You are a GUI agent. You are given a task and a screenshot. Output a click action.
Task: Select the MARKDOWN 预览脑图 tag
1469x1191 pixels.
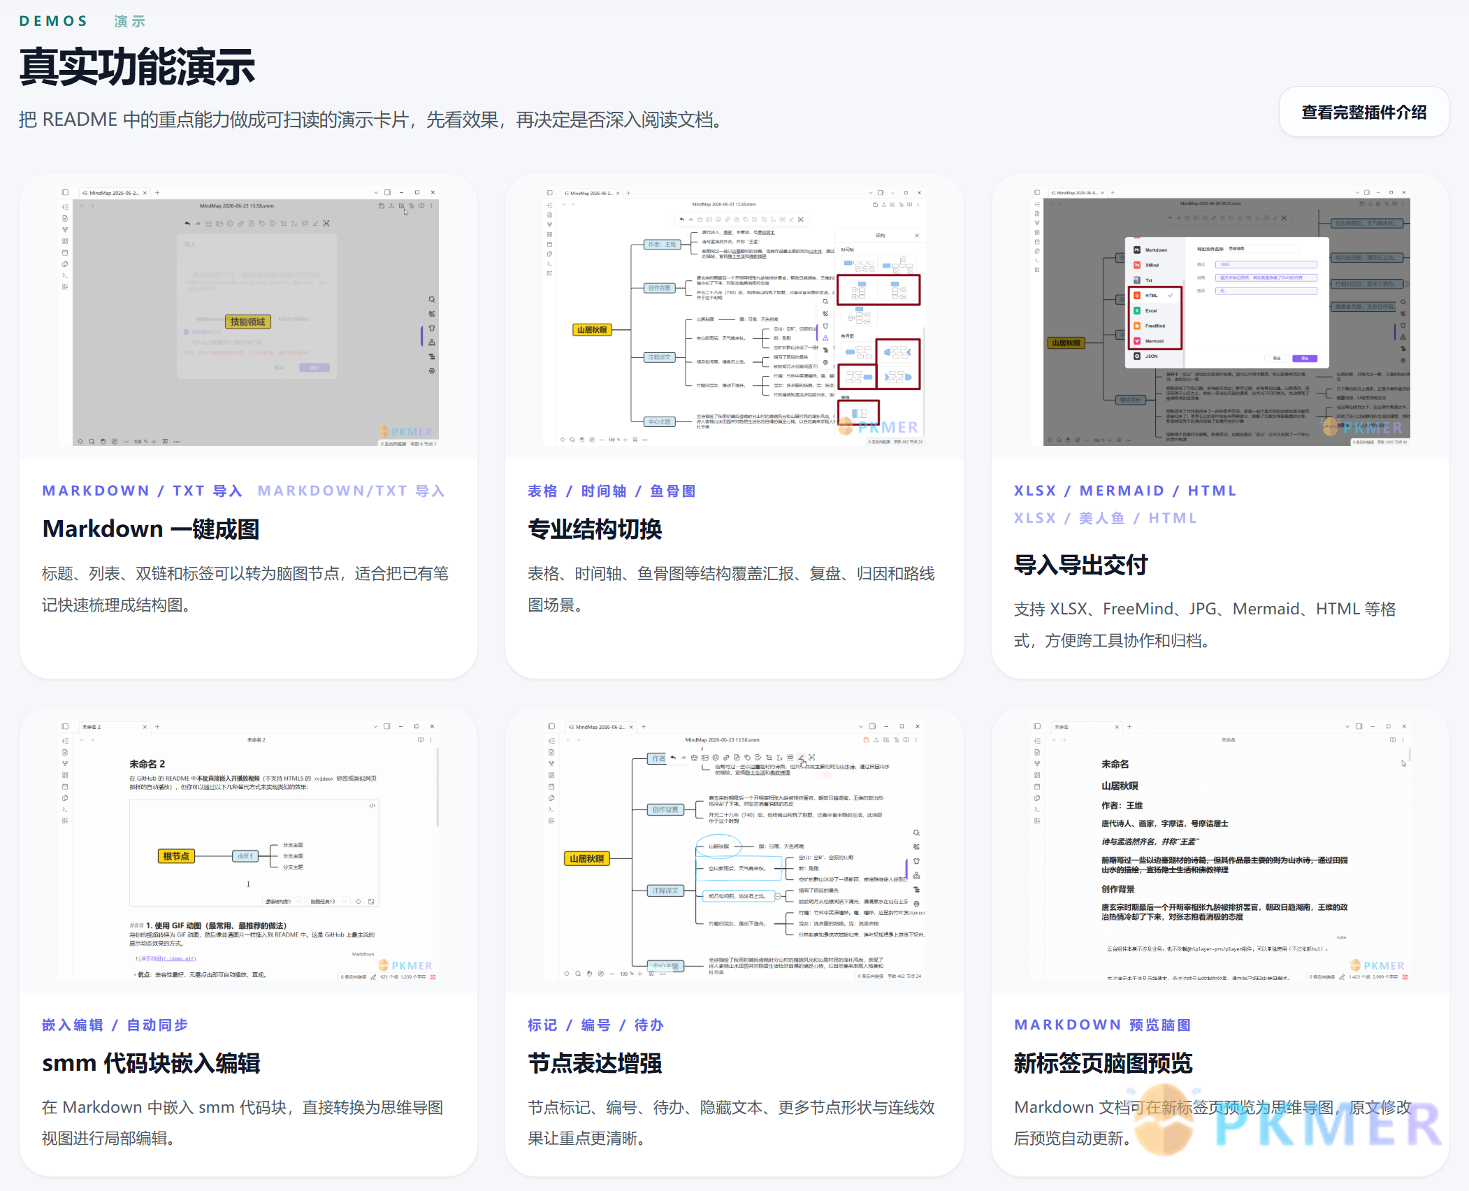point(1102,1025)
